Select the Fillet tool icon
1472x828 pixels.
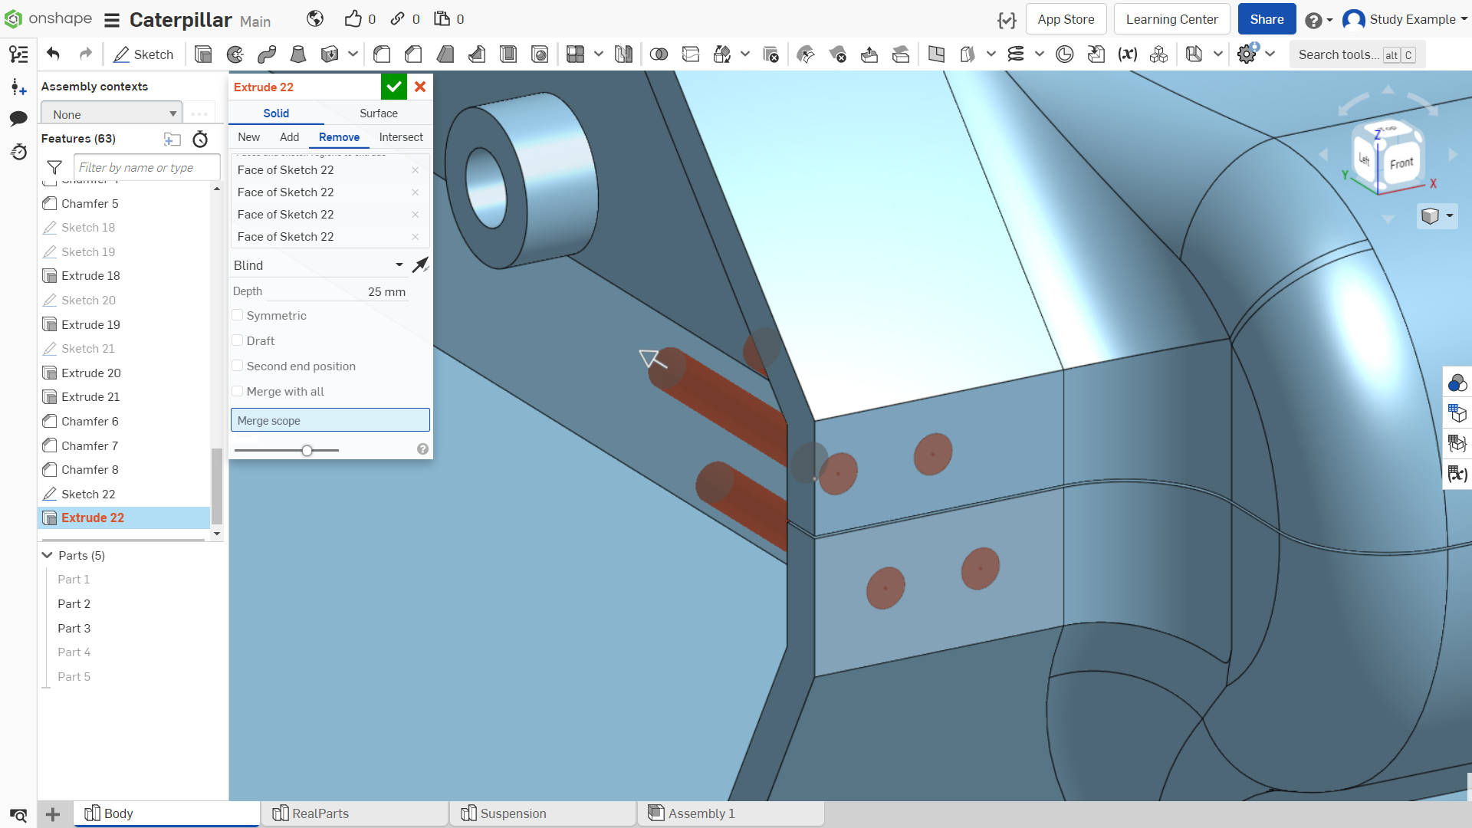(382, 54)
